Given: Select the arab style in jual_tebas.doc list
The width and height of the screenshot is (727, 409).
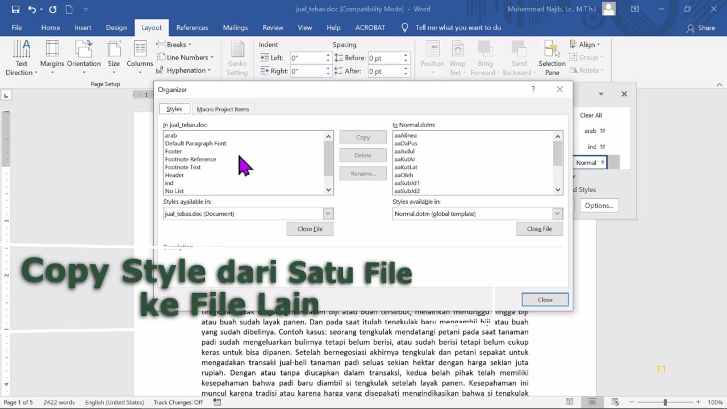Looking at the screenshot, I should coord(171,135).
